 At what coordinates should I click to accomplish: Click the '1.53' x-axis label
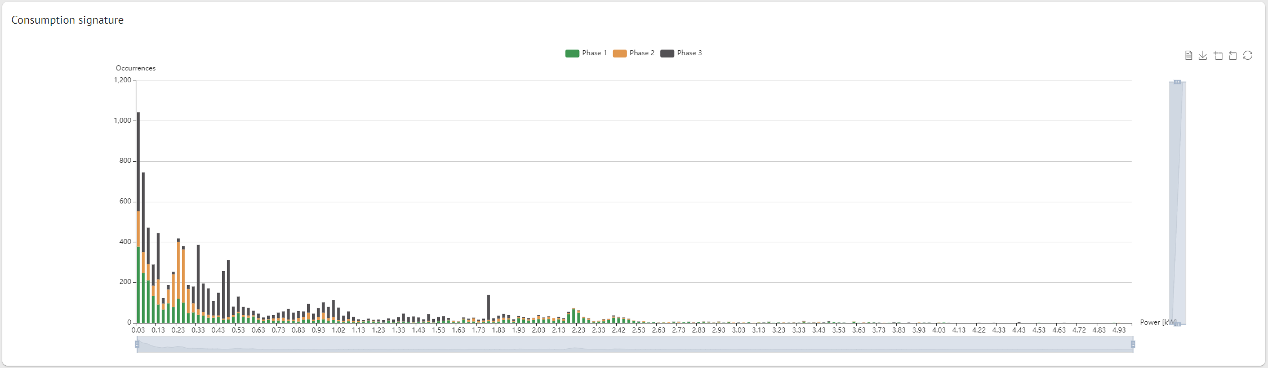coord(439,330)
